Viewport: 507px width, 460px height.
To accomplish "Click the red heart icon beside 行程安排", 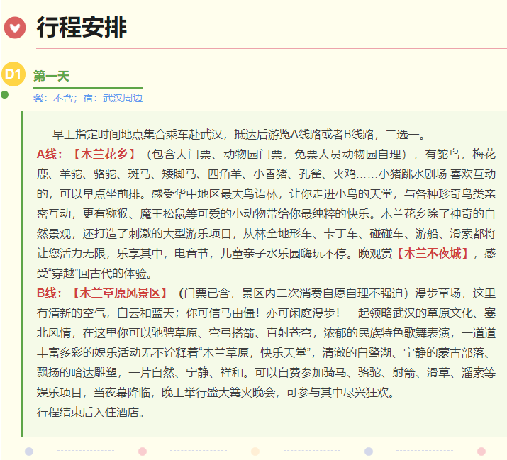I will pos(15,28).
